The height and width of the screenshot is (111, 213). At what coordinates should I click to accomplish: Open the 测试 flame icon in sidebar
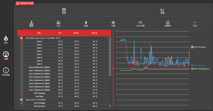[6, 38]
